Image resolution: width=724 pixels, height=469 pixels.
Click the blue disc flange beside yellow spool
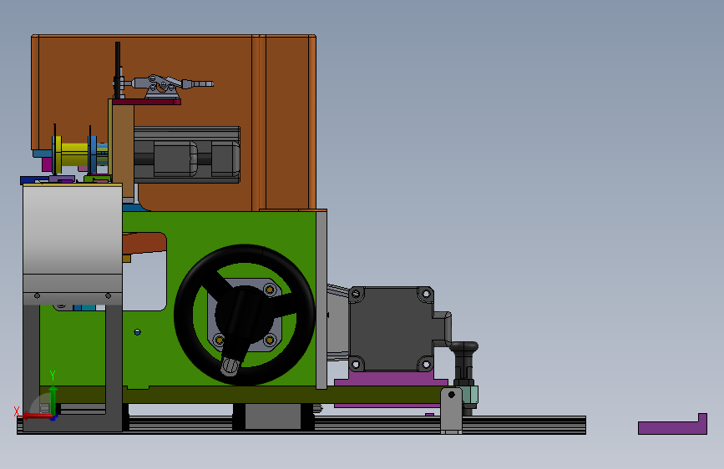(x=93, y=154)
